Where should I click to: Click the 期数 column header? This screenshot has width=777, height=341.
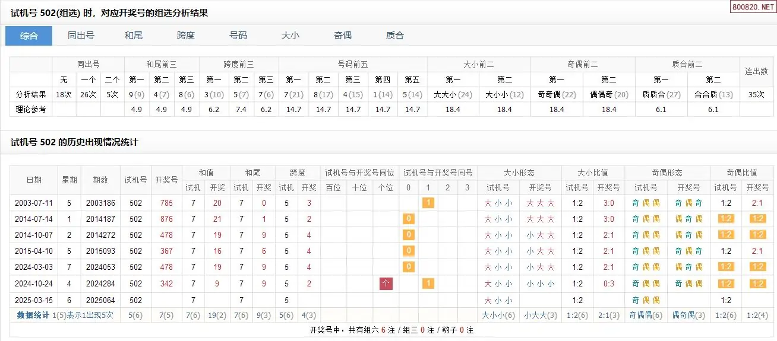tap(100, 180)
